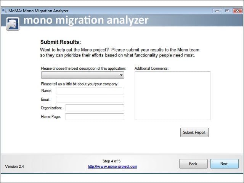
Task: Click the 'Additional Comments:' label
Action: [152, 69]
